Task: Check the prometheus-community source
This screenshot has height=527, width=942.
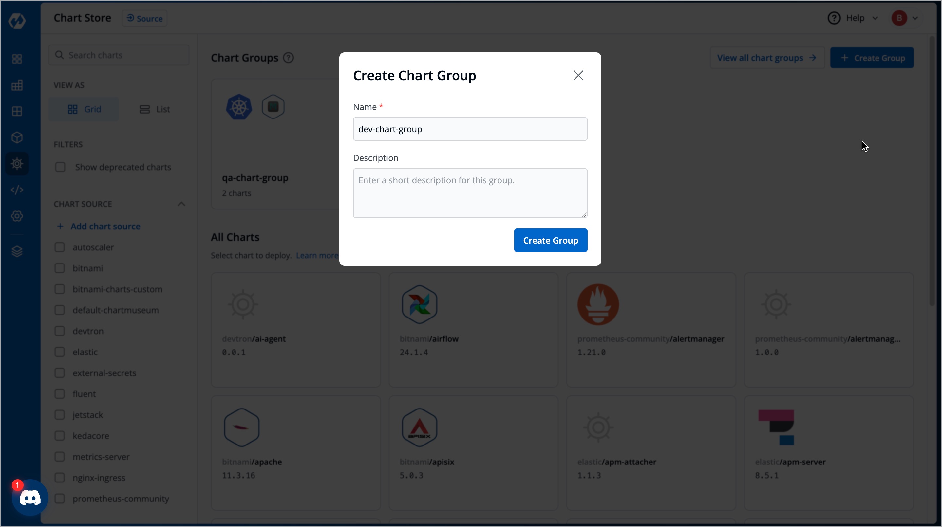Action: (60, 499)
